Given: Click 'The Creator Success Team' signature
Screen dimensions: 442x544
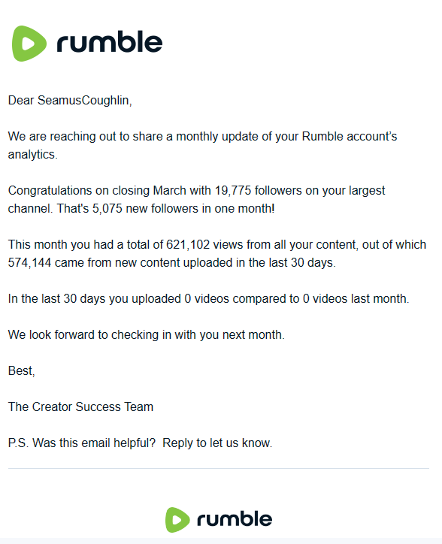Looking at the screenshot, I should coord(80,407).
